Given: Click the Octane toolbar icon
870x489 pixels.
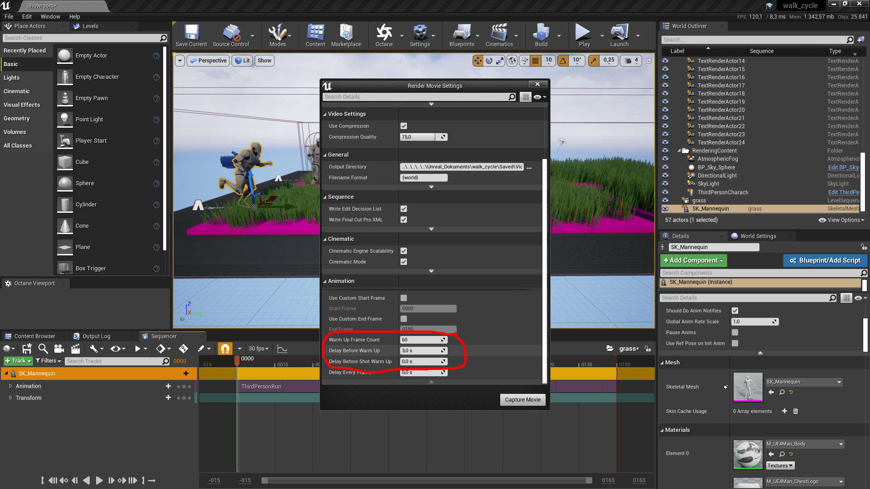Looking at the screenshot, I should tap(384, 35).
